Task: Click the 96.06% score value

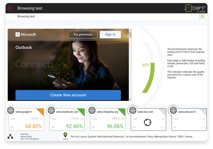Action: coord(115,126)
